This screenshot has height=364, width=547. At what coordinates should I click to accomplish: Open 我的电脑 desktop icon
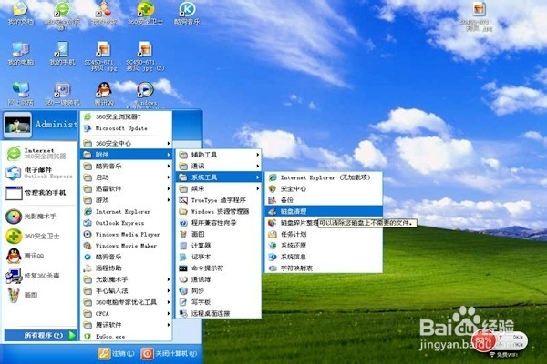[x=21, y=54]
